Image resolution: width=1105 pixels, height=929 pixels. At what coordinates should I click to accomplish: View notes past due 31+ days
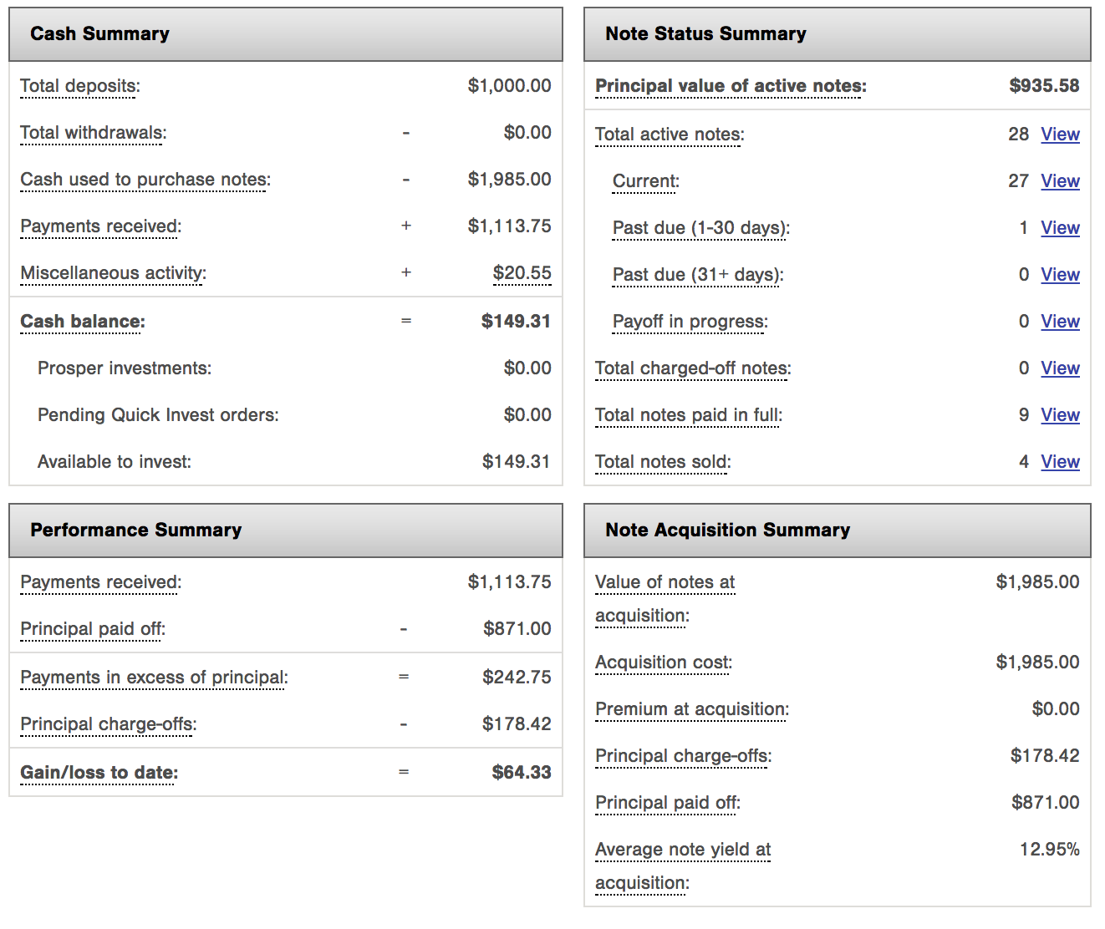1060,275
